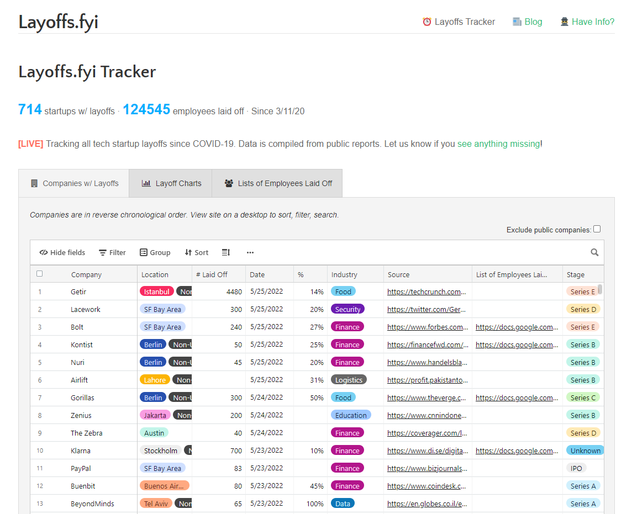Click the Istanbul location tag for Getir

coord(157,292)
